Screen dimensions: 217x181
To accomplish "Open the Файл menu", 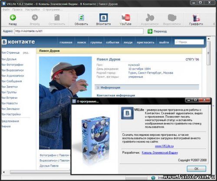I will (x=6, y=10).
